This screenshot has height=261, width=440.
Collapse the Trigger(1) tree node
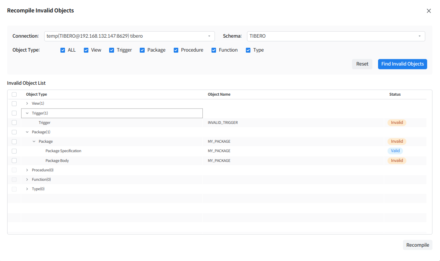(27, 113)
